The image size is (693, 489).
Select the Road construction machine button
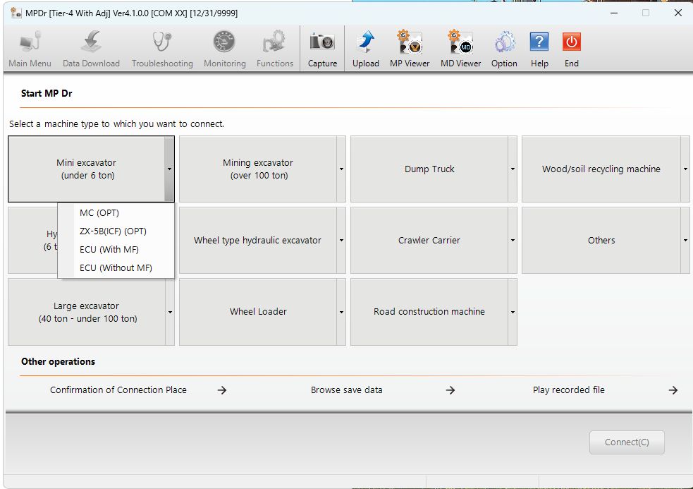[x=429, y=312]
